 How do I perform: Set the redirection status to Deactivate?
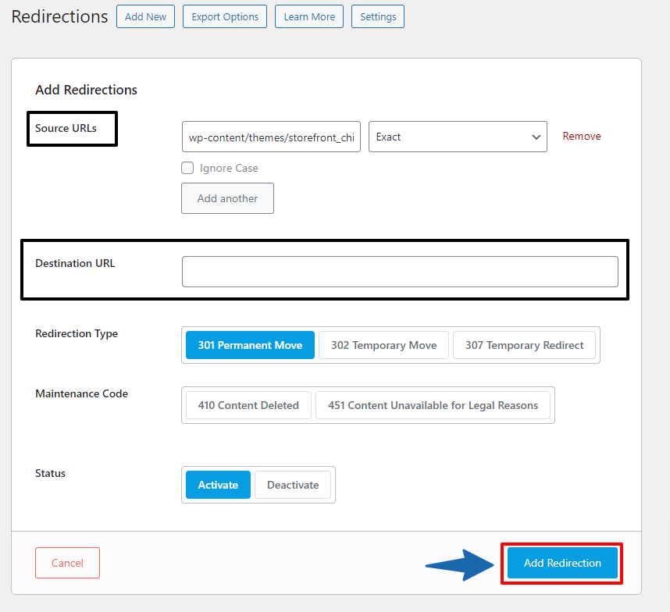pos(293,484)
